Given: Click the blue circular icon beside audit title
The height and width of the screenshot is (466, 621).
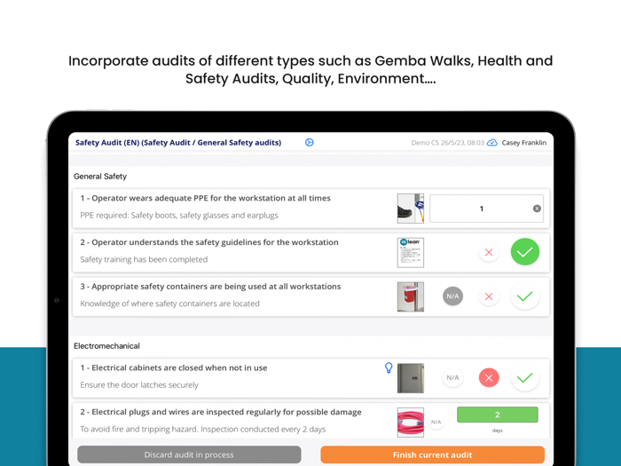Looking at the screenshot, I should [310, 143].
